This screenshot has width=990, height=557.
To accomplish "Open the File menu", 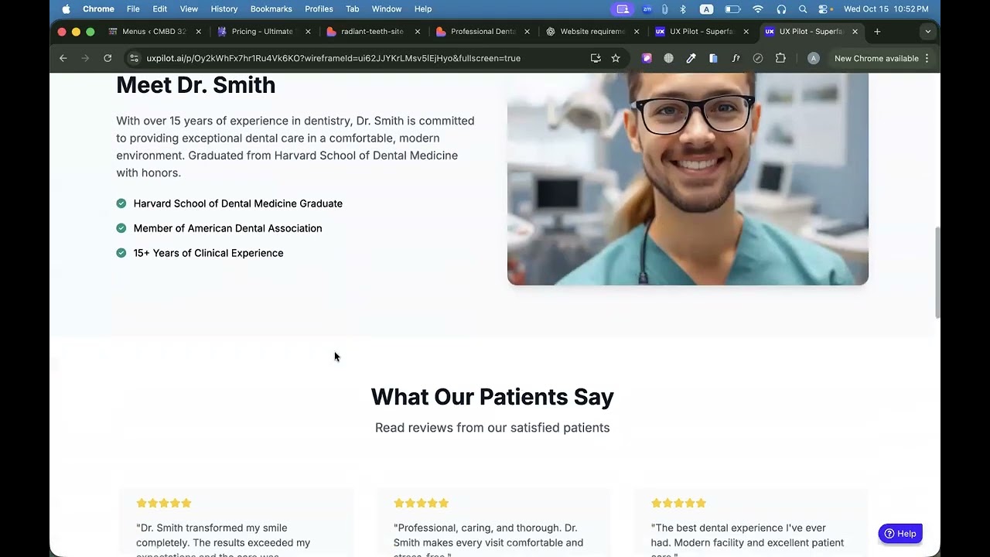I will click(x=133, y=9).
